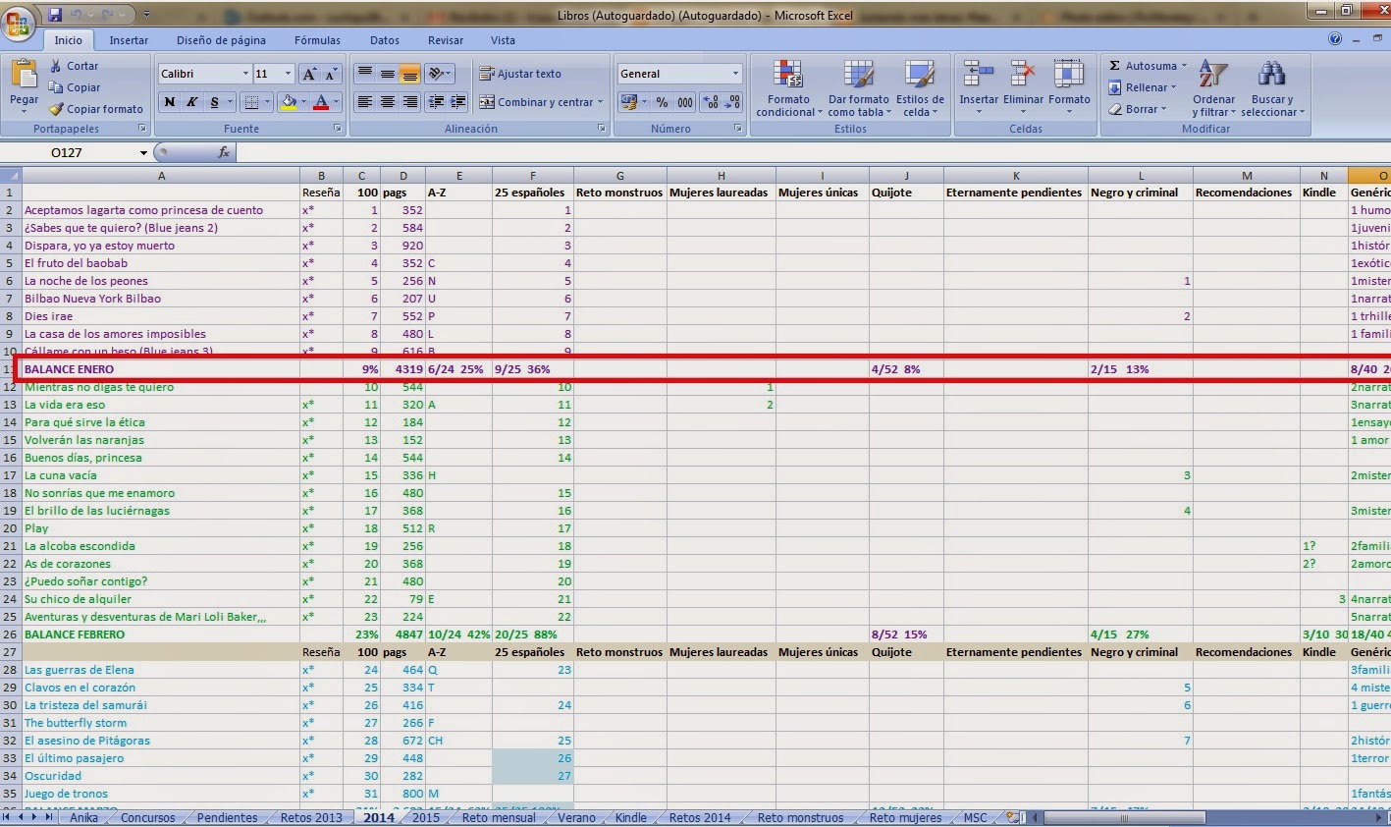Open Ordenar y filtrar
The height and width of the screenshot is (827, 1391).
click(x=1214, y=87)
